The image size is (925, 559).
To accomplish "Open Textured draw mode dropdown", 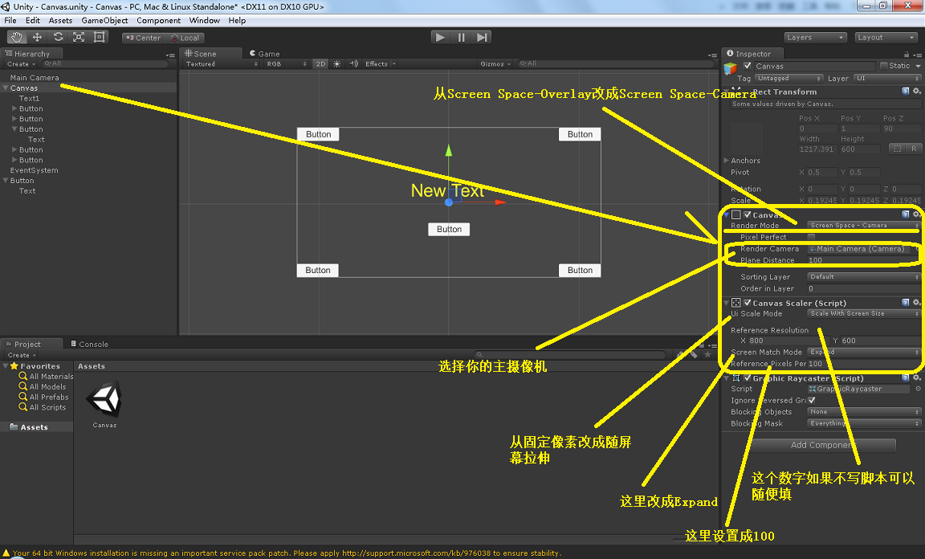I will coord(222,63).
